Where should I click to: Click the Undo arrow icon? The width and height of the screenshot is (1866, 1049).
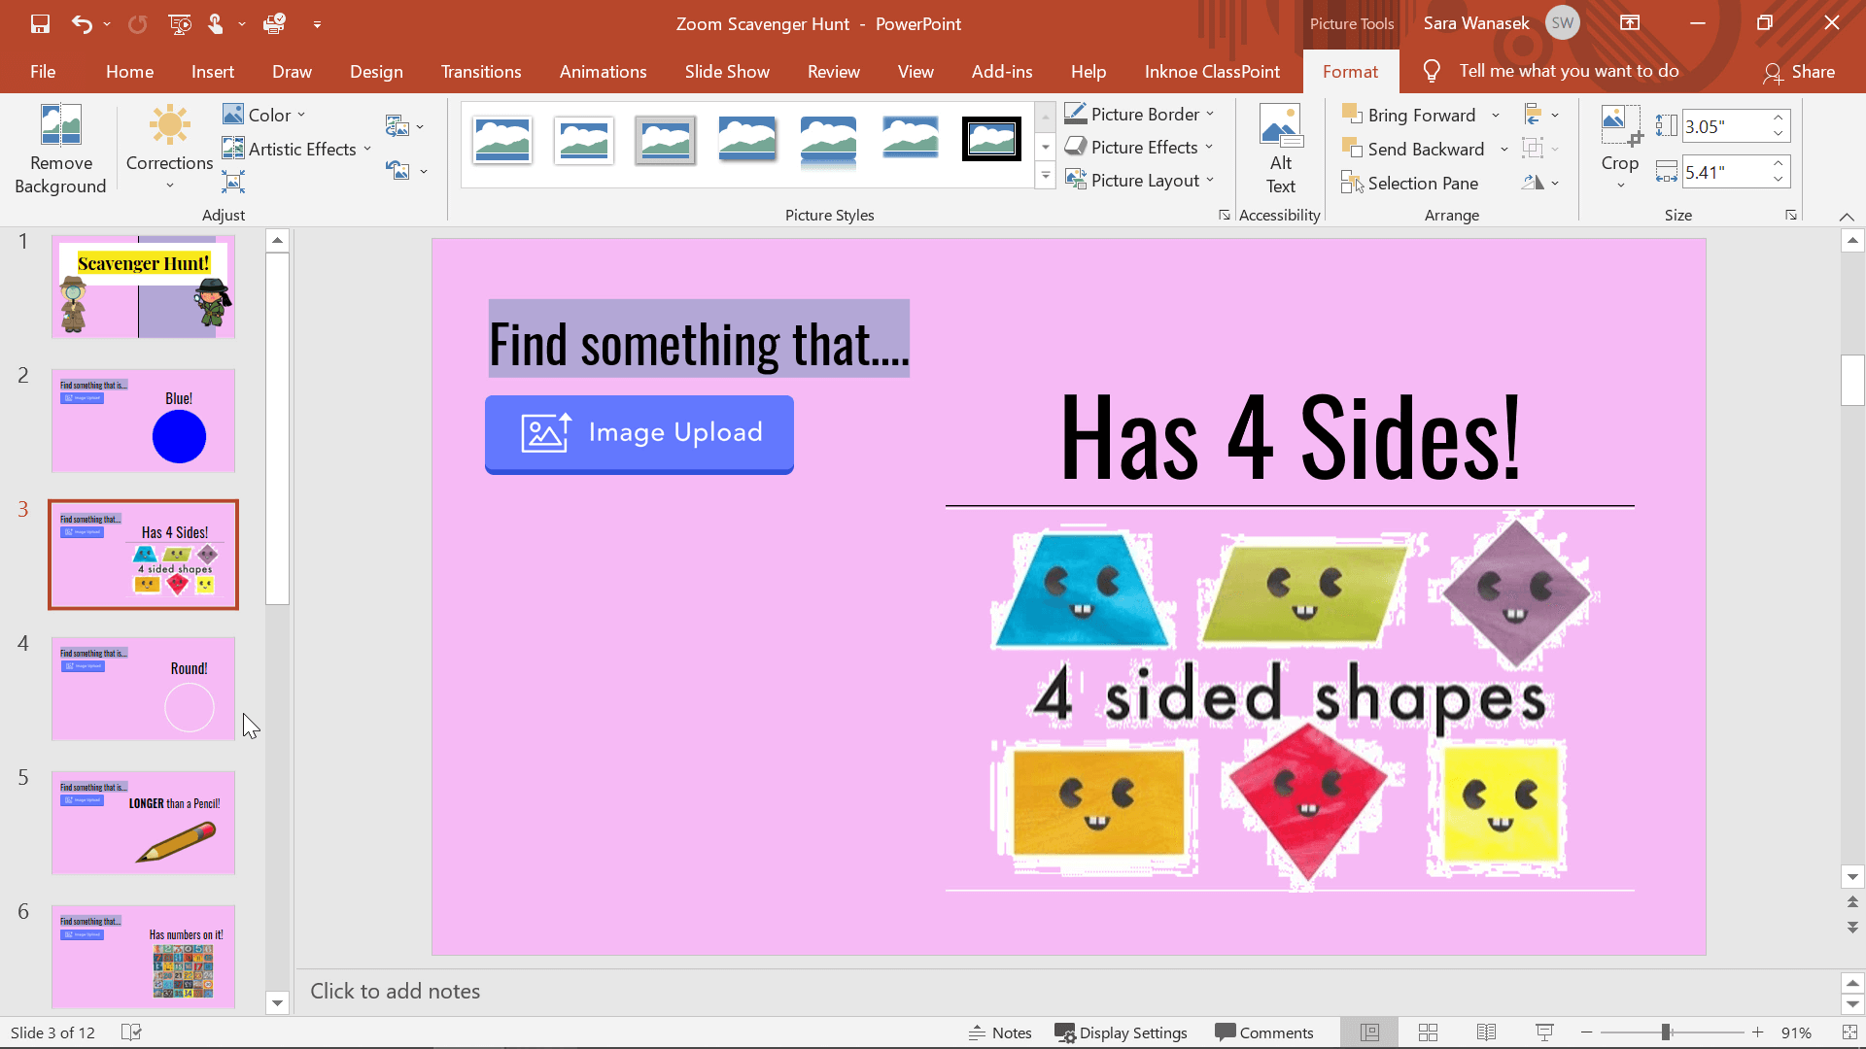pyautogui.click(x=82, y=23)
